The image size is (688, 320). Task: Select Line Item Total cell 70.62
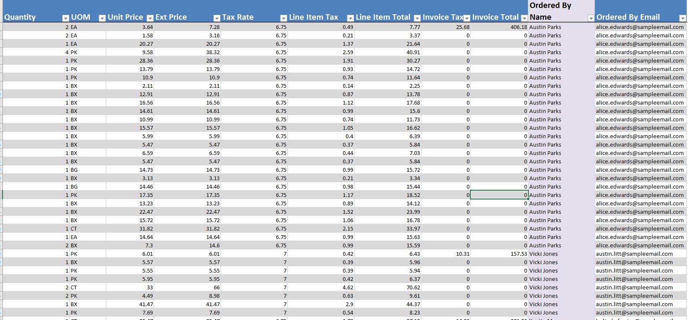pos(388,287)
